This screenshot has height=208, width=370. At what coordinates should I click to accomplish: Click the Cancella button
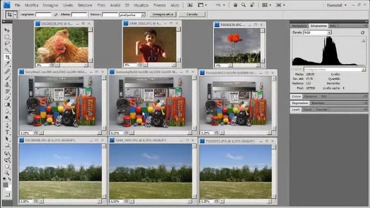tap(192, 14)
